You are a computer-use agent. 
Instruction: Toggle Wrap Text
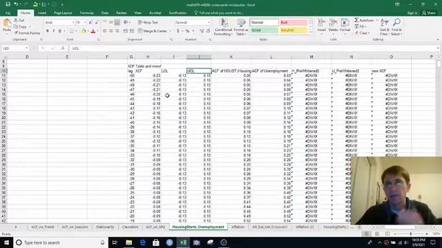(148, 23)
